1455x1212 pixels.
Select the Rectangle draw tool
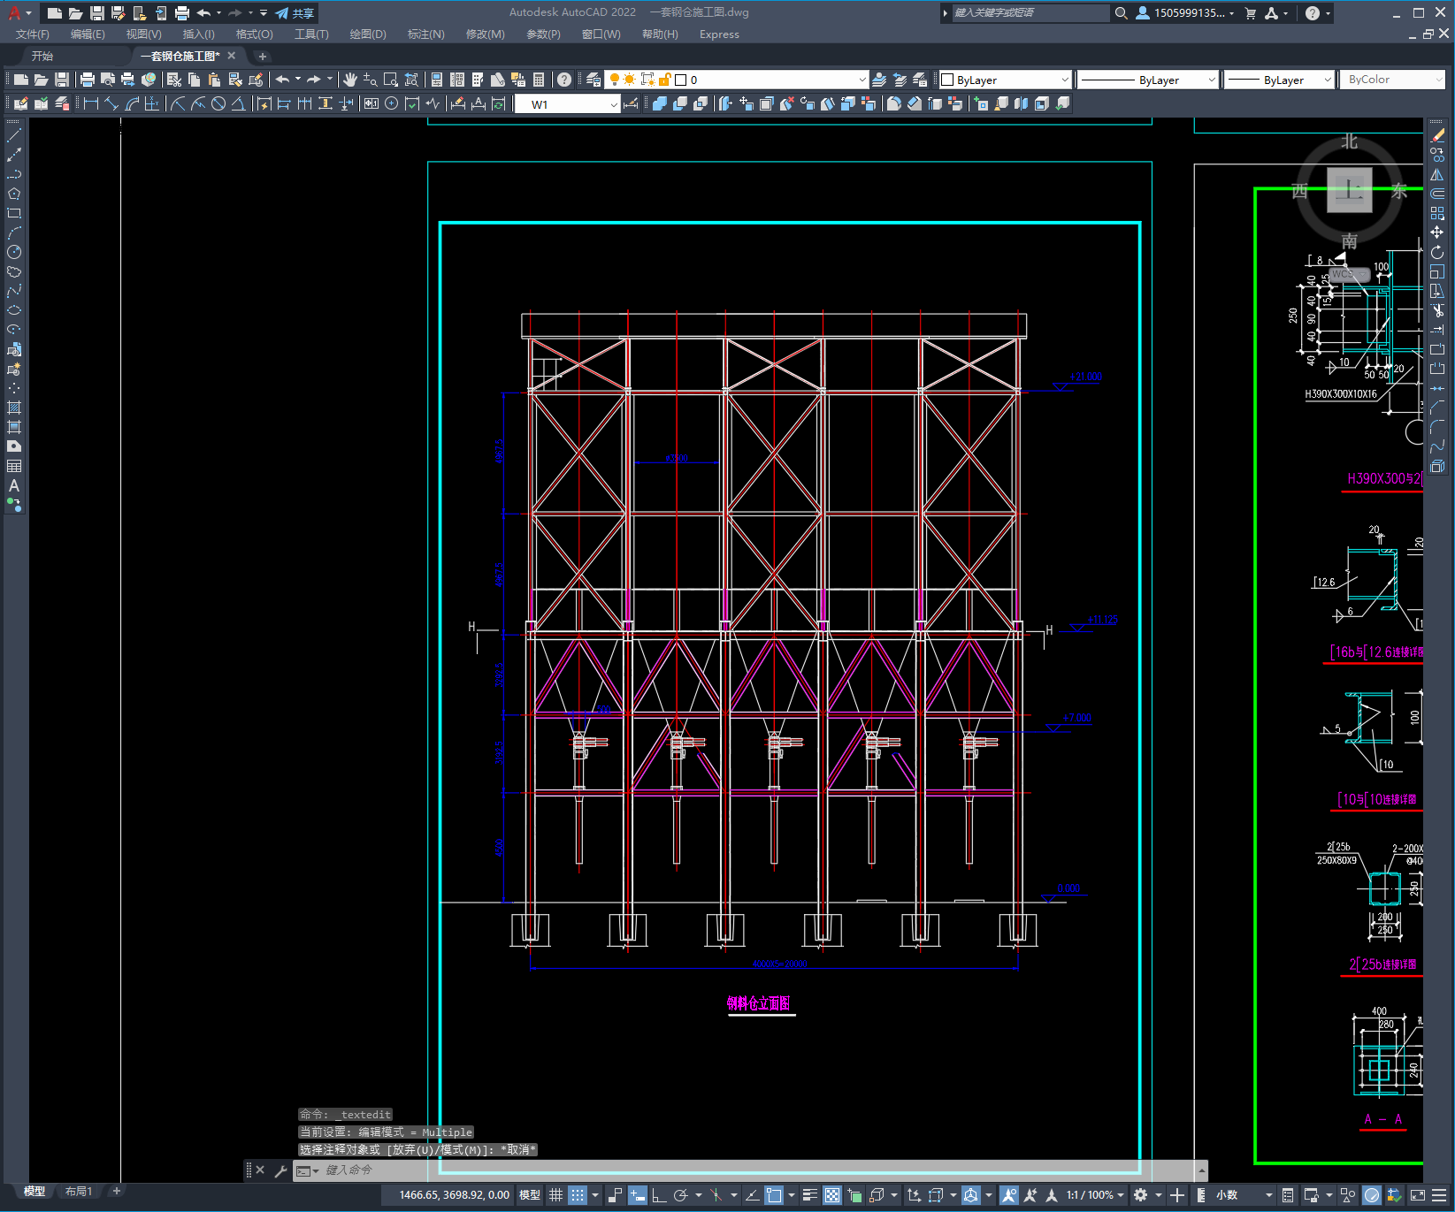(14, 213)
